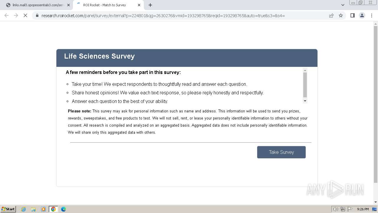View site information via the lock icon

37,15
